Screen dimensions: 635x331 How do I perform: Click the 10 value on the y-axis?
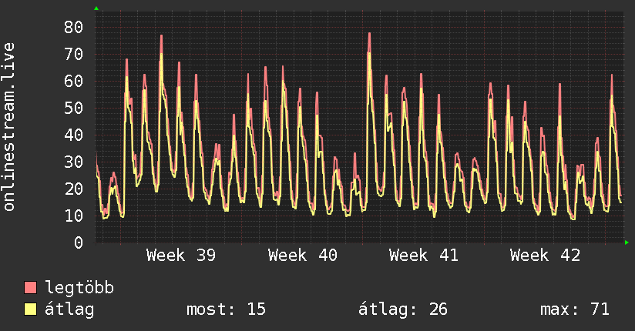pyautogui.click(x=74, y=216)
